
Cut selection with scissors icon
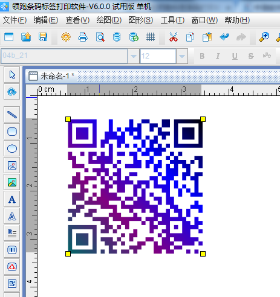coord(174,37)
